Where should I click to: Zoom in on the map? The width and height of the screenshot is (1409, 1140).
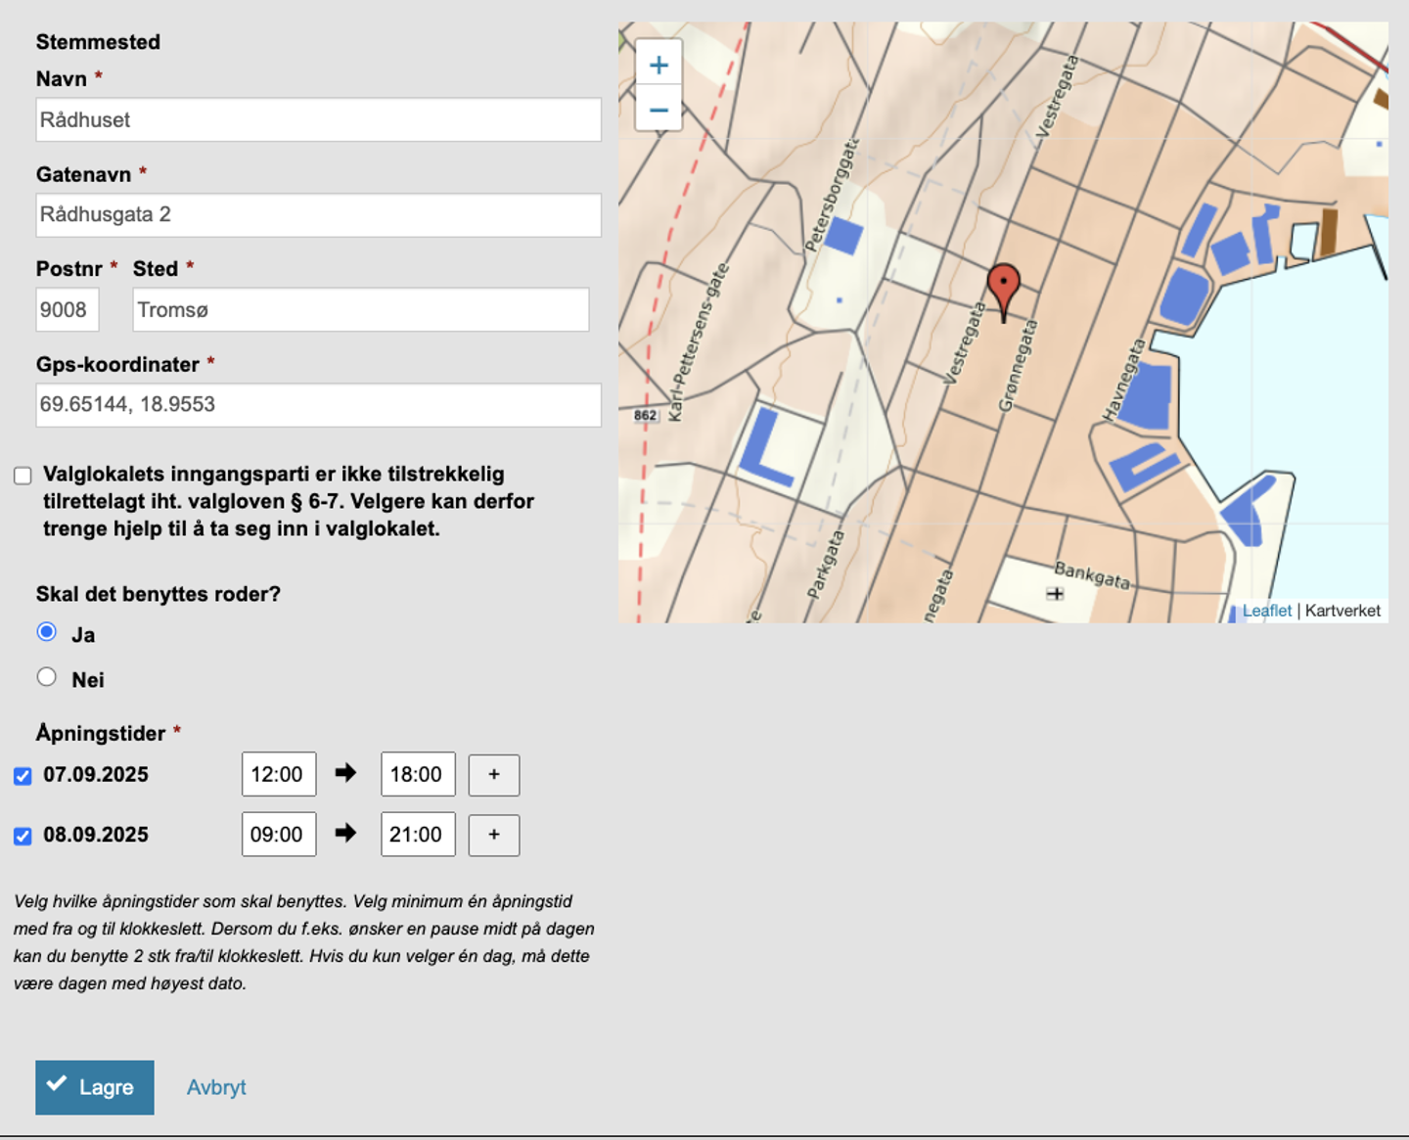pyautogui.click(x=659, y=66)
